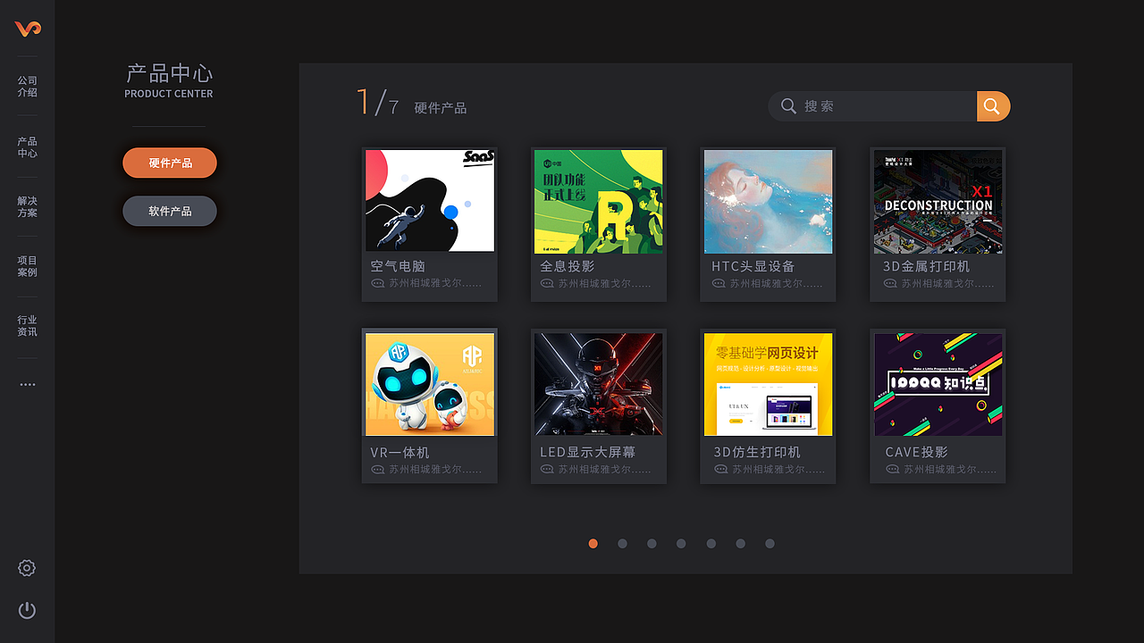This screenshot has width=1144, height=643.
Task: Click the 产品中心 page title
Action: click(x=170, y=73)
